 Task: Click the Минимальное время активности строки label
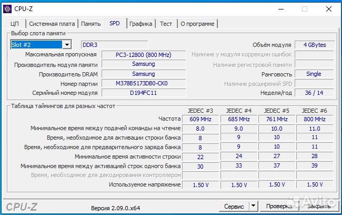pyautogui.click(x=128, y=157)
